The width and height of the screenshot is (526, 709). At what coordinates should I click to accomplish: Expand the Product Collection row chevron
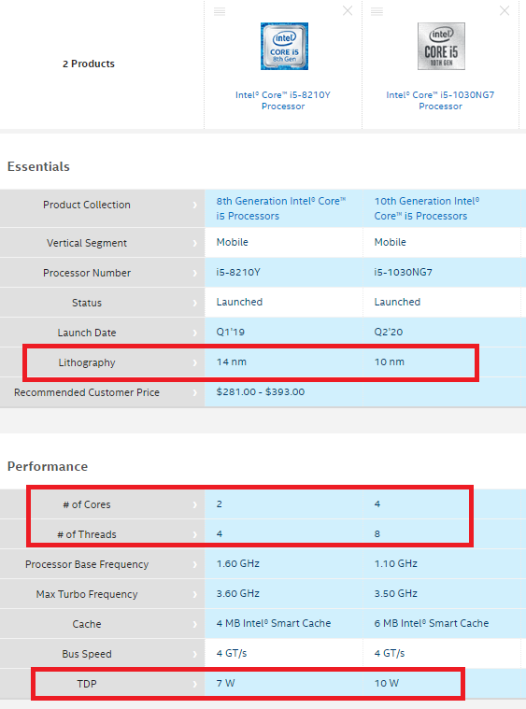pos(195,206)
